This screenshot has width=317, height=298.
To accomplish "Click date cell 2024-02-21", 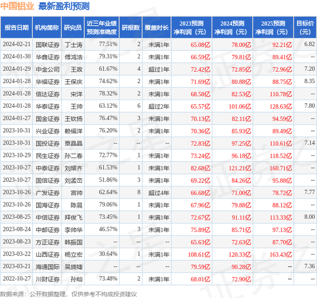I will [17, 44].
